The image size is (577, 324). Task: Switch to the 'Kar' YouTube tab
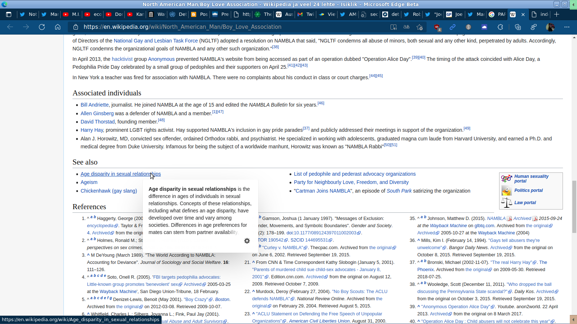[x=135, y=14]
